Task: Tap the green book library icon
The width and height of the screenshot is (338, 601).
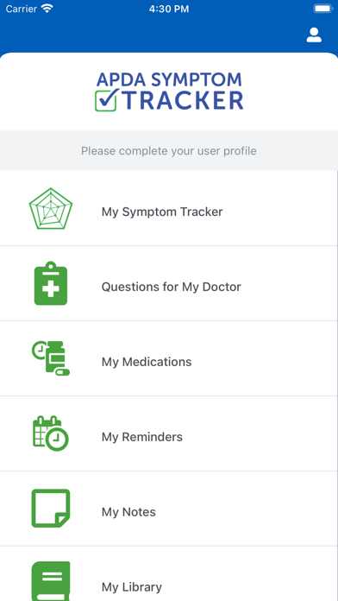Action: tap(51, 581)
